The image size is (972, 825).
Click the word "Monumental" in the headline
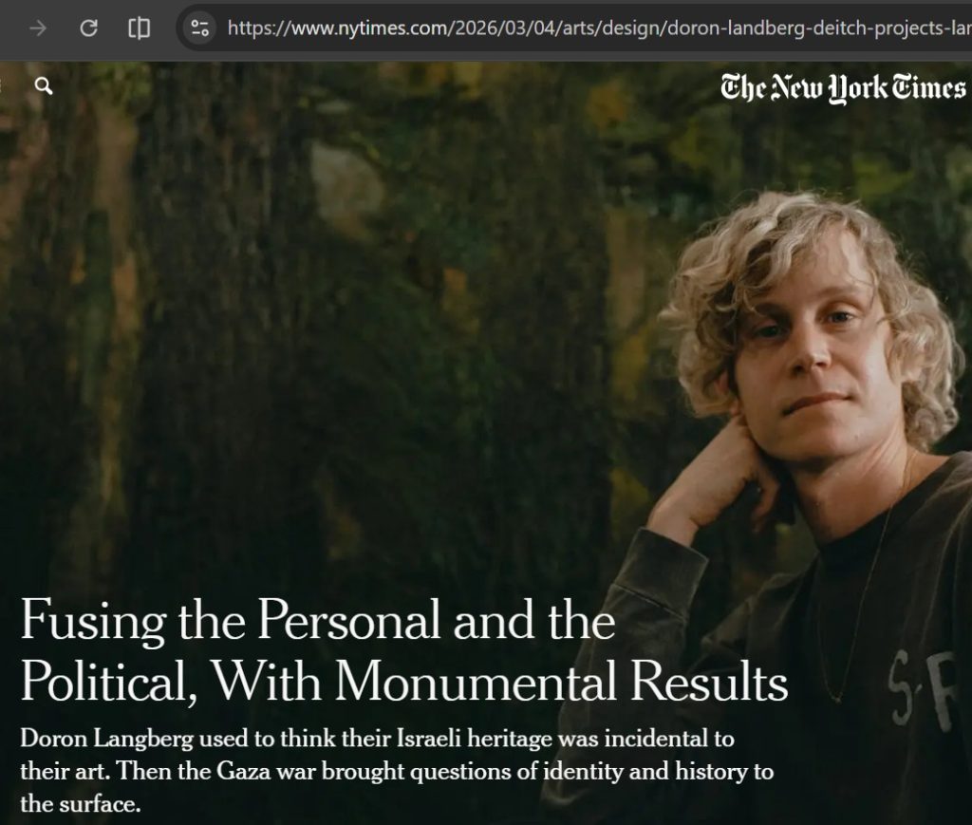(x=476, y=681)
